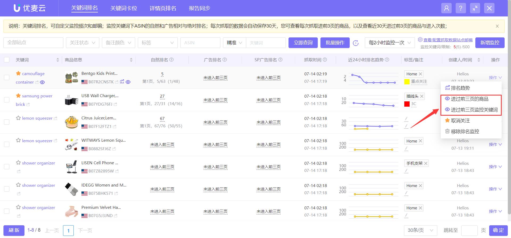
Task: Click the 新增监控 button
Action: [490, 43]
